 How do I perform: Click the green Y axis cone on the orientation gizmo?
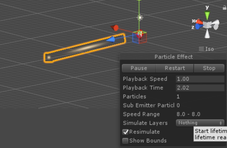point(207,15)
